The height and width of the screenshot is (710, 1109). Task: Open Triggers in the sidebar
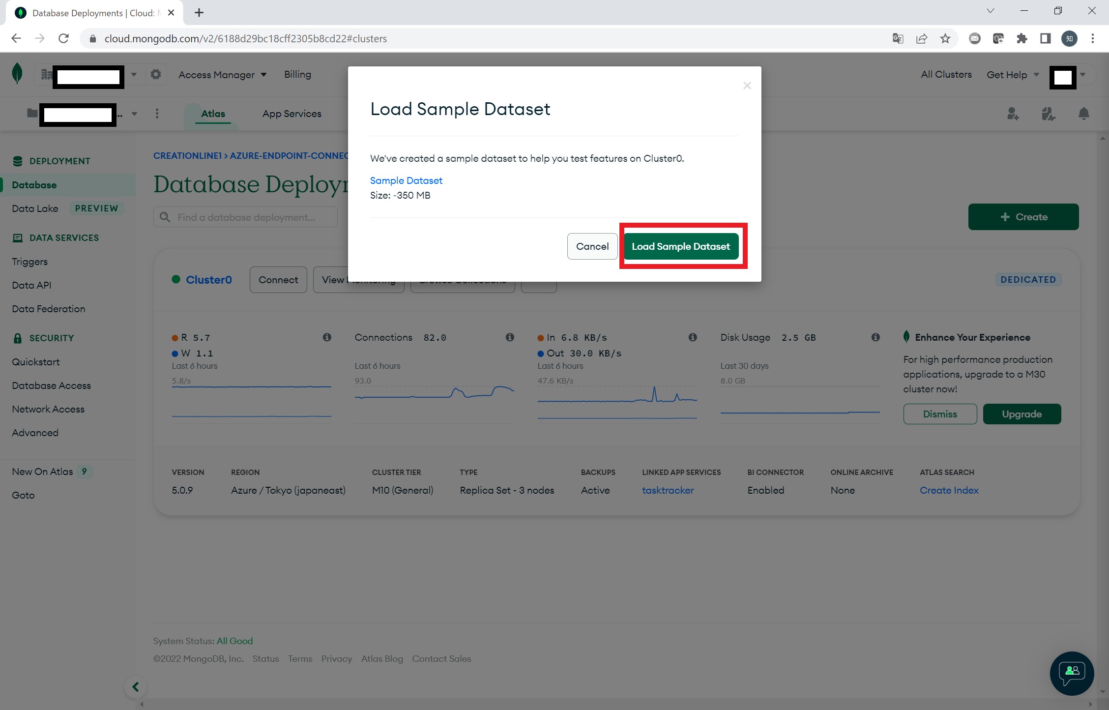point(29,262)
